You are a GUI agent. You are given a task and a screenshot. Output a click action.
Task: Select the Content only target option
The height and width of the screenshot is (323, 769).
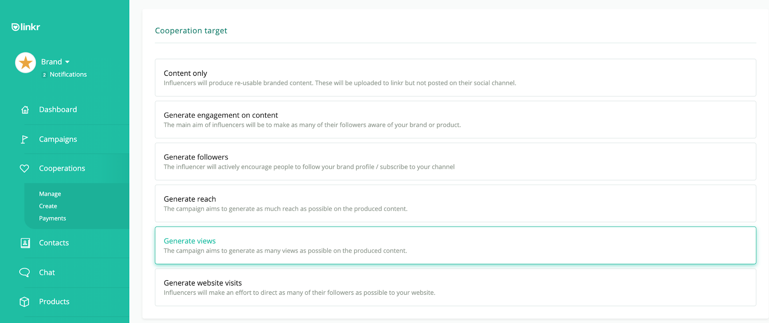pyautogui.click(x=455, y=78)
